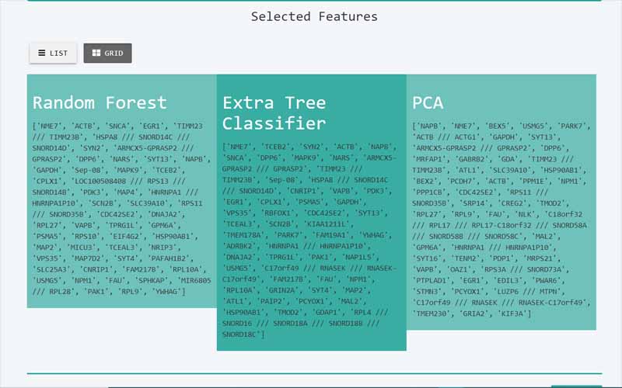Click 'PTPLAD1' in the PCA gene list
622x388 pixels.
pos(436,280)
